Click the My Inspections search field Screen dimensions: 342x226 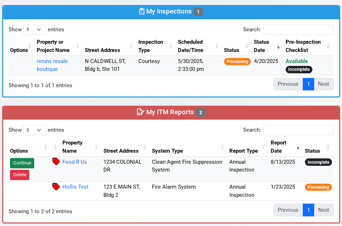click(x=298, y=30)
